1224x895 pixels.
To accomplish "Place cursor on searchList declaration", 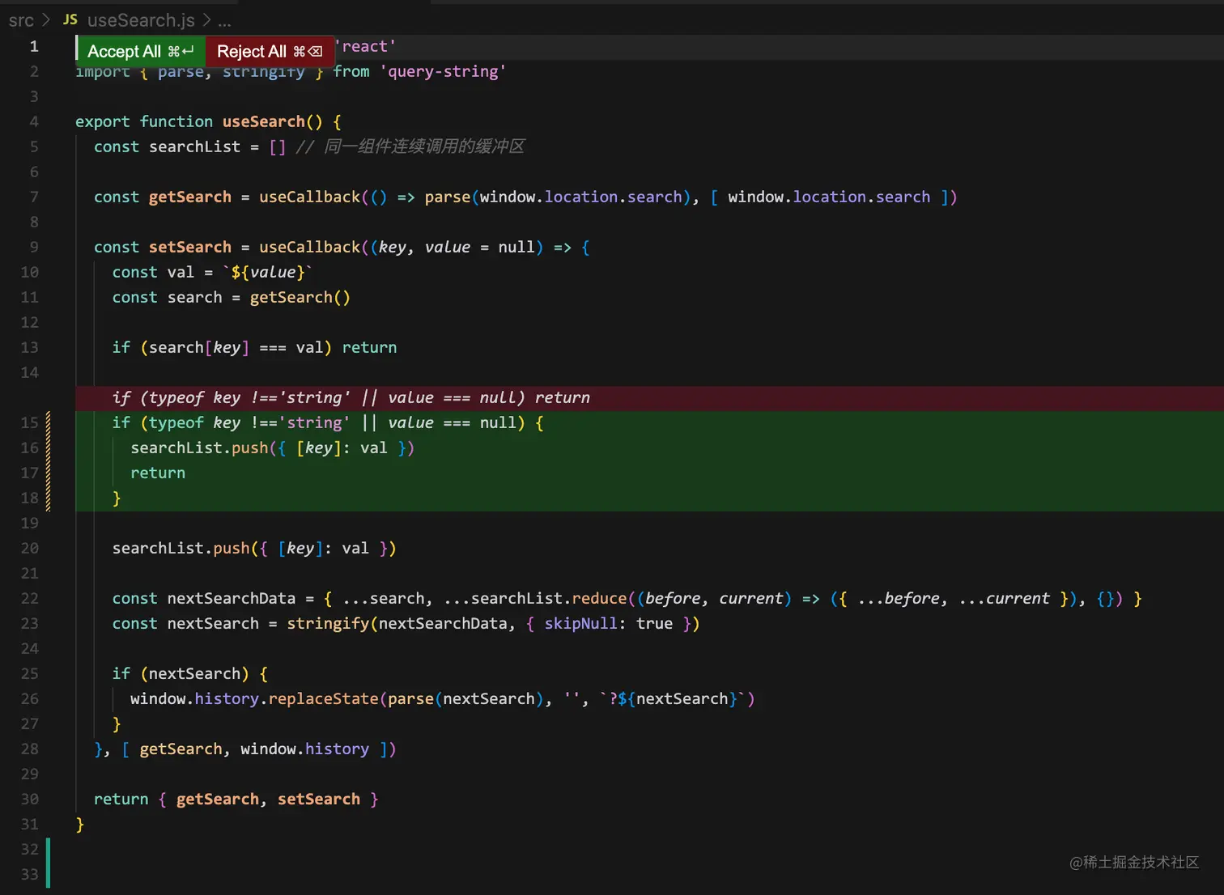I will 194,146.
